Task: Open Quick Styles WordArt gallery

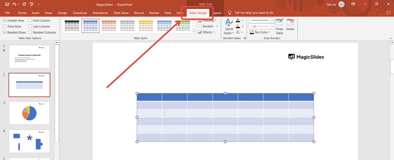Action: point(229,27)
